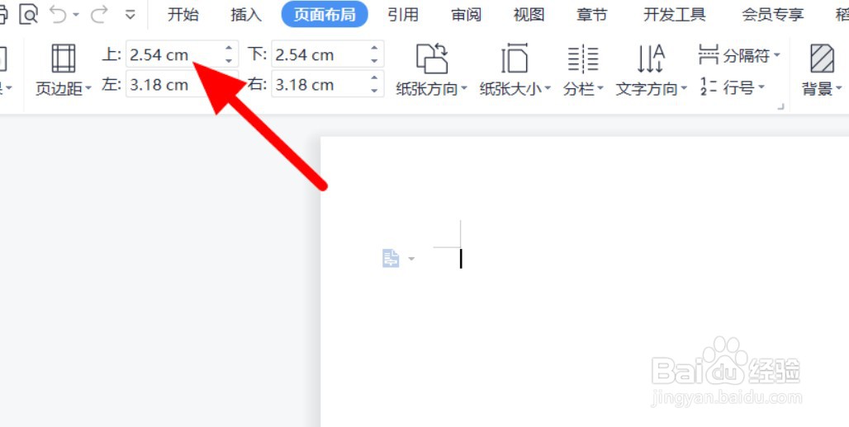Screen dimensions: 849x427
Task: Open the 审阅 tab
Action: (466, 15)
